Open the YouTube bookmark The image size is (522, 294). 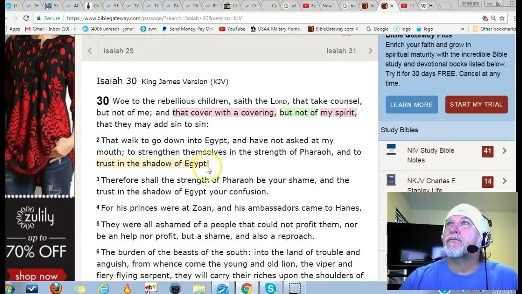tap(232, 29)
